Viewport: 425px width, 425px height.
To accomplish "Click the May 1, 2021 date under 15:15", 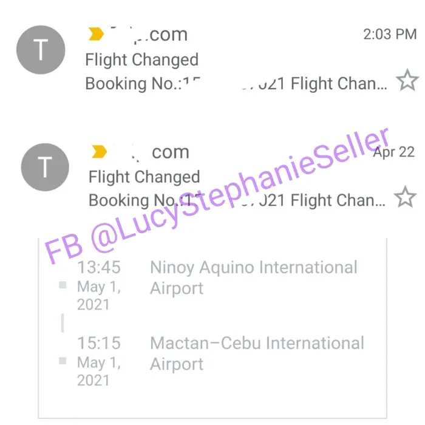I will pyautogui.click(x=99, y=371).
